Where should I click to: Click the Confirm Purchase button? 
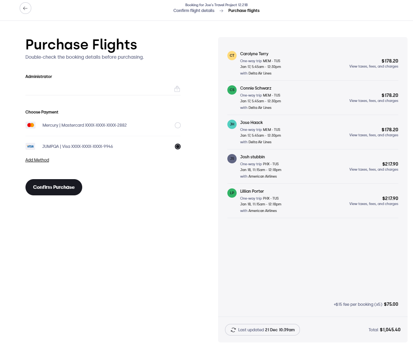(x=54, y=187)
